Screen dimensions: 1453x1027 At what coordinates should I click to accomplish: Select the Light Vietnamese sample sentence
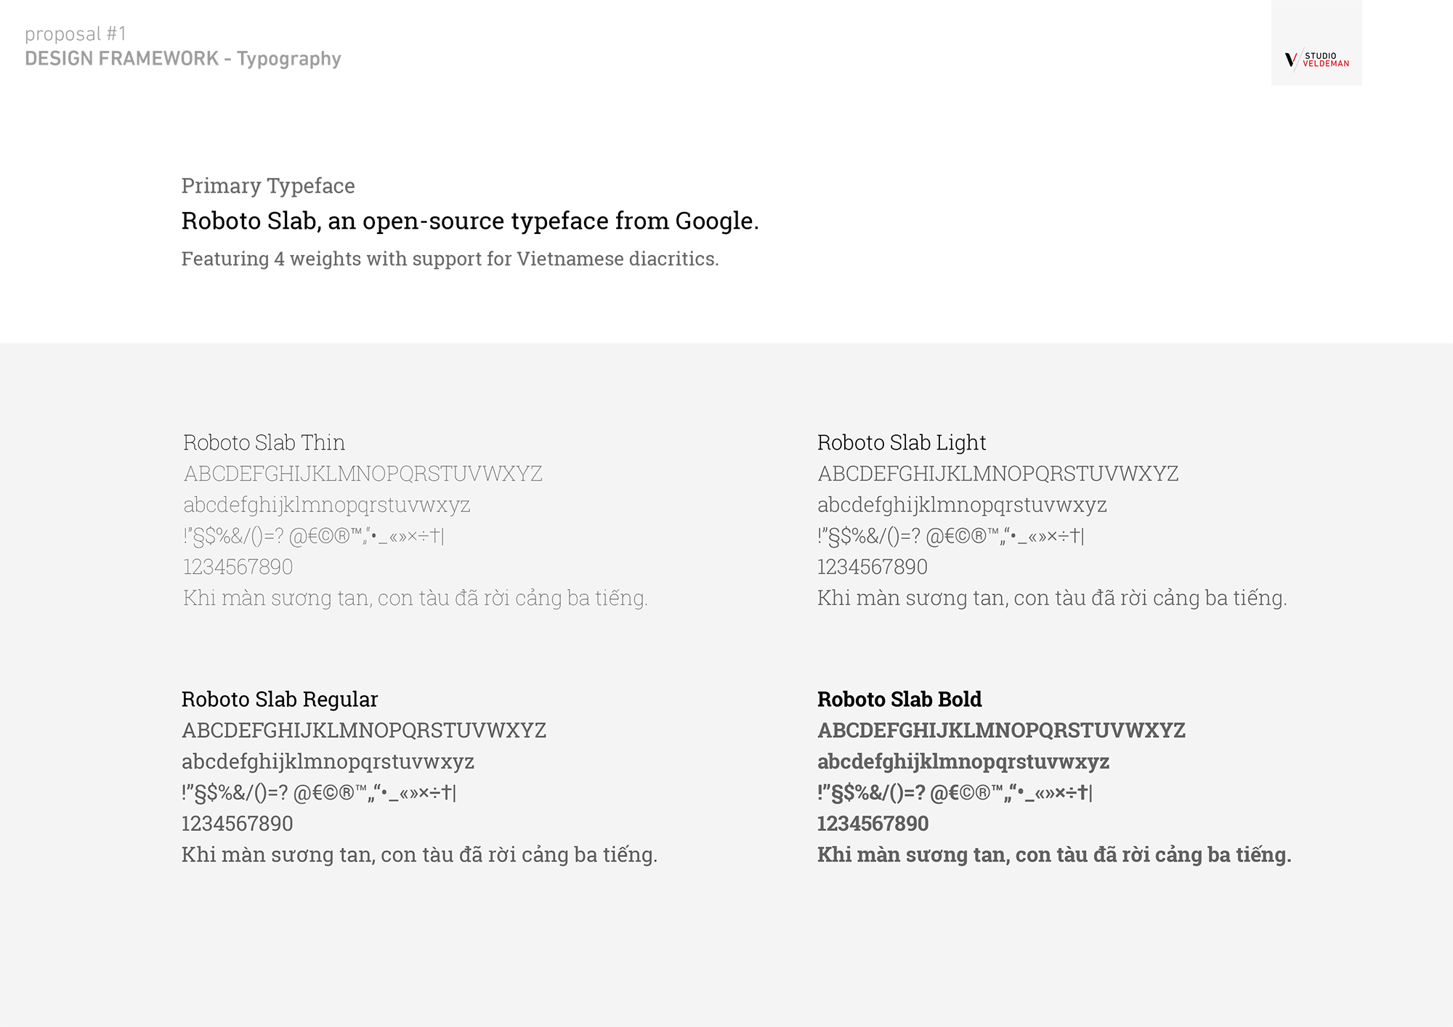(x=1052, y=598)
